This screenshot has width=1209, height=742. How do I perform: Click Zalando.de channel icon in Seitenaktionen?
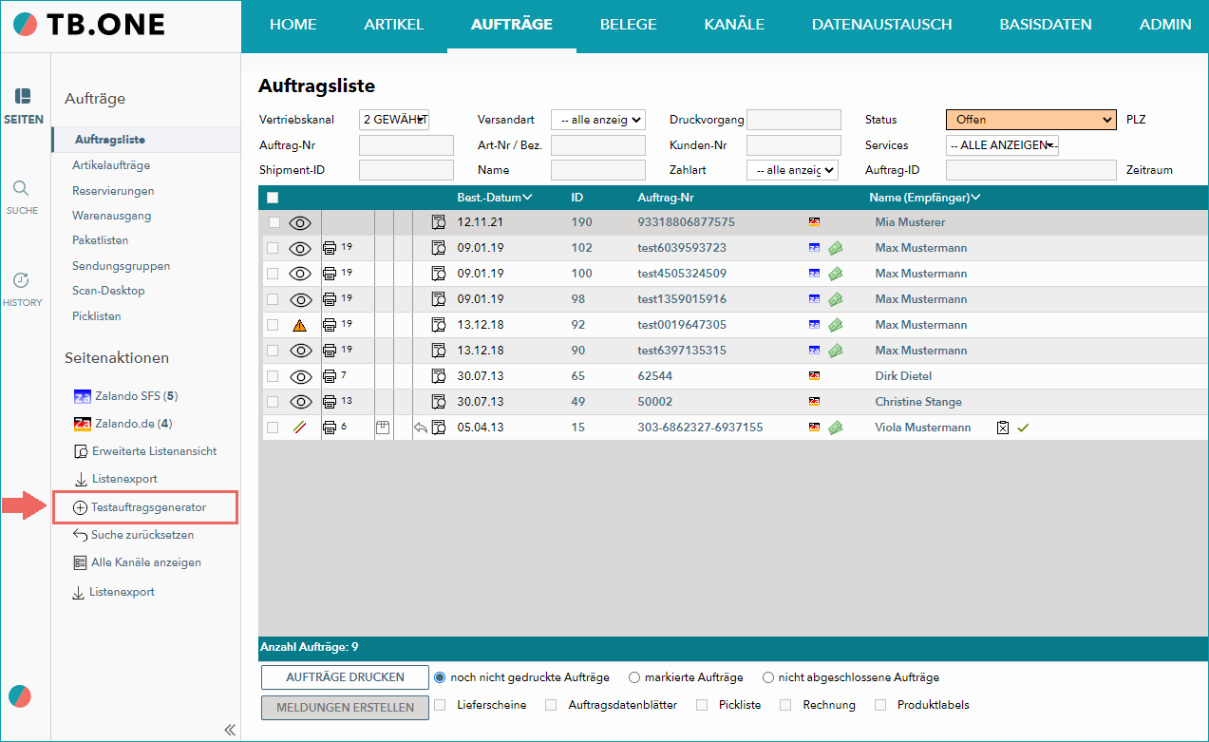[x=82, y=424]
